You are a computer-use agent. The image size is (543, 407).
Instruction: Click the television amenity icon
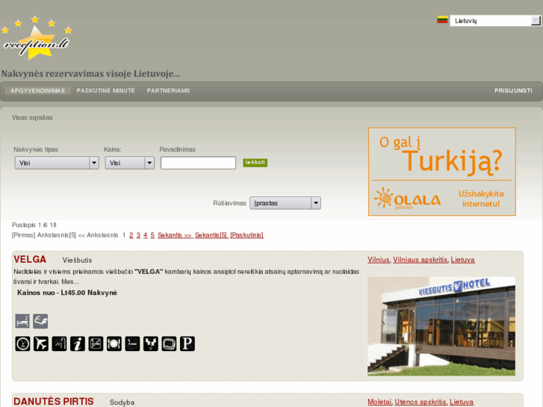coord(169,344)
